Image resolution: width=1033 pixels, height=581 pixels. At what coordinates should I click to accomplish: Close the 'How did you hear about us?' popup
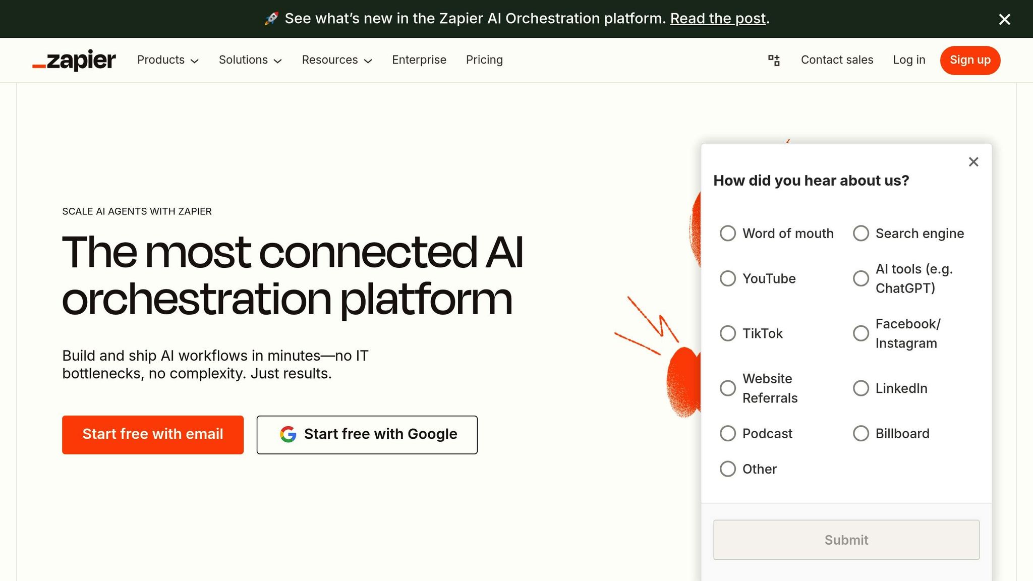click(x=973, y=162)
